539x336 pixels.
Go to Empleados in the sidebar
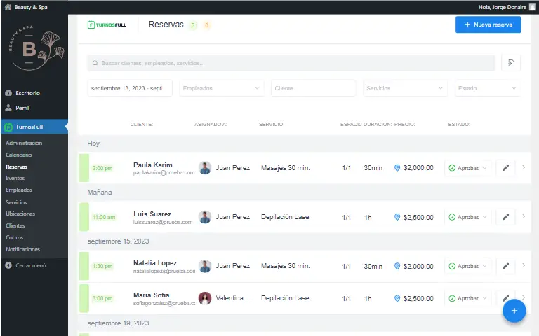pyautogui.click(x=19, y=190)
